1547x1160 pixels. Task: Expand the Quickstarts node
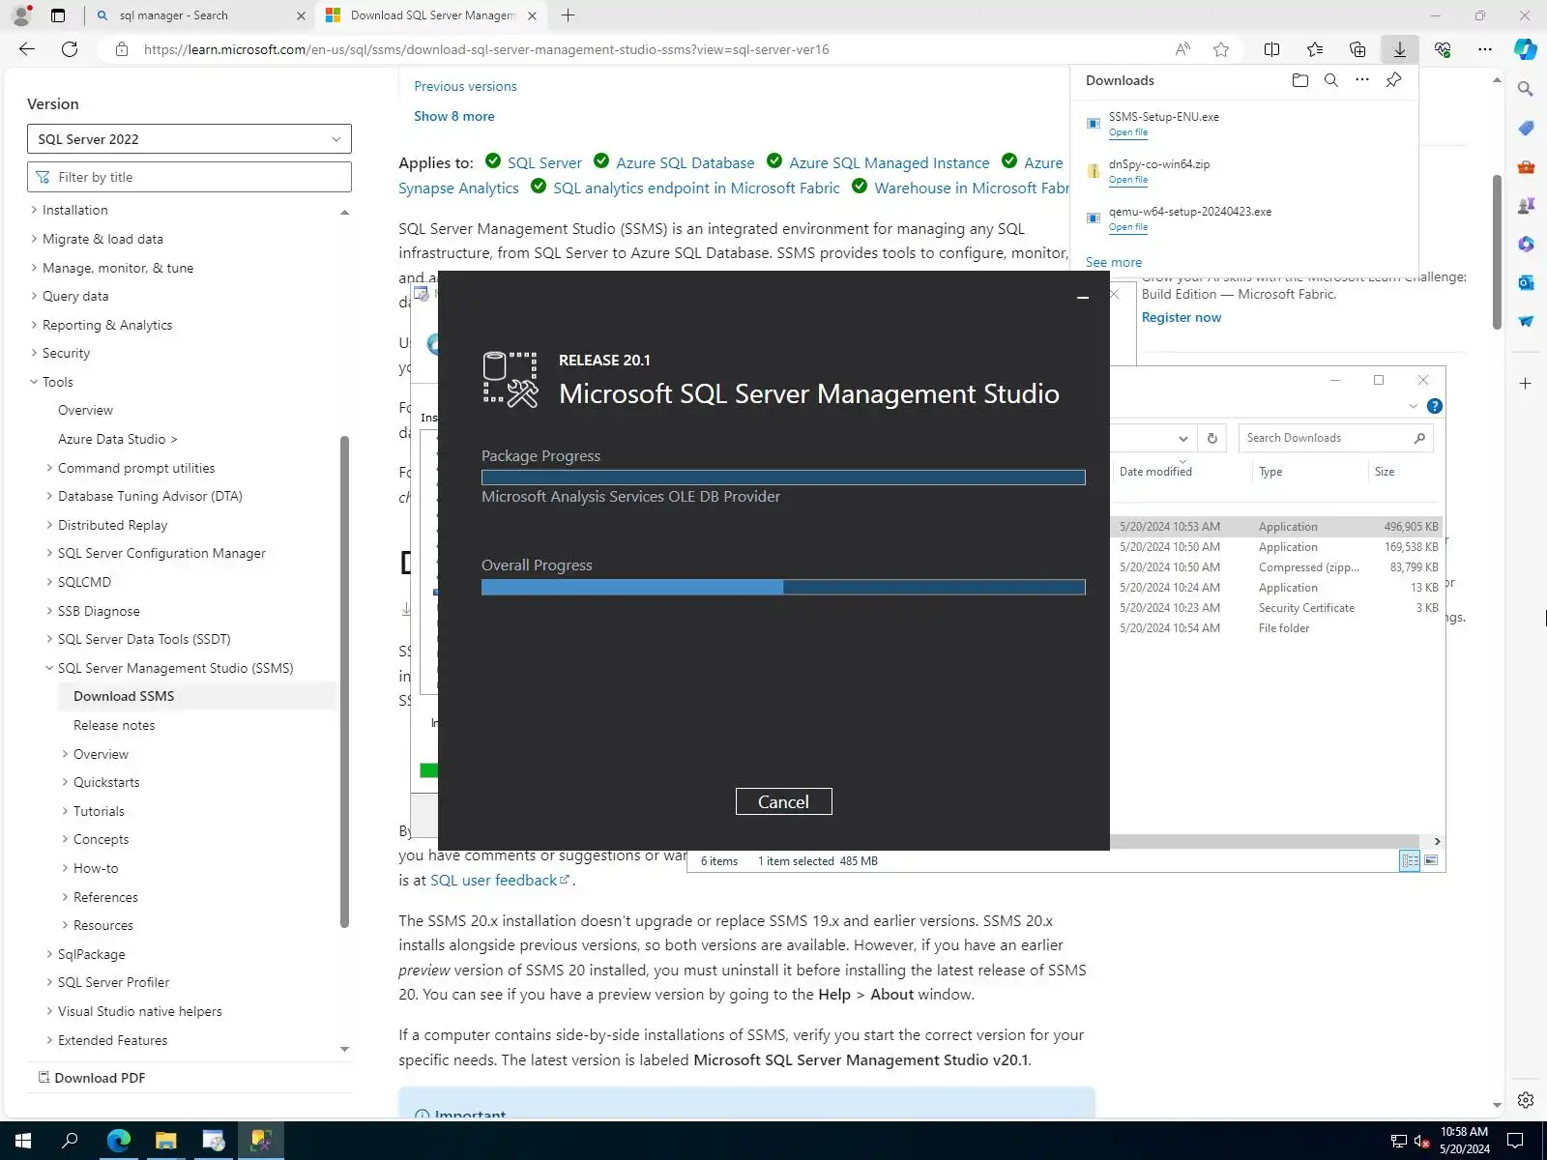click(66, 782)
